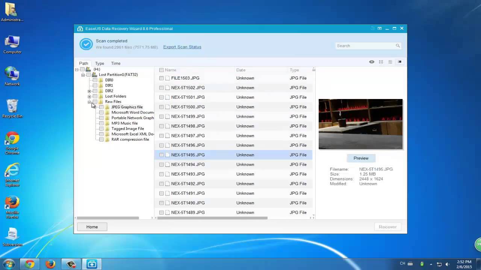Screen dimensions: 481x270
Task: Select the NEX-5T1493.JPG file name
Action: coord(188,174)
